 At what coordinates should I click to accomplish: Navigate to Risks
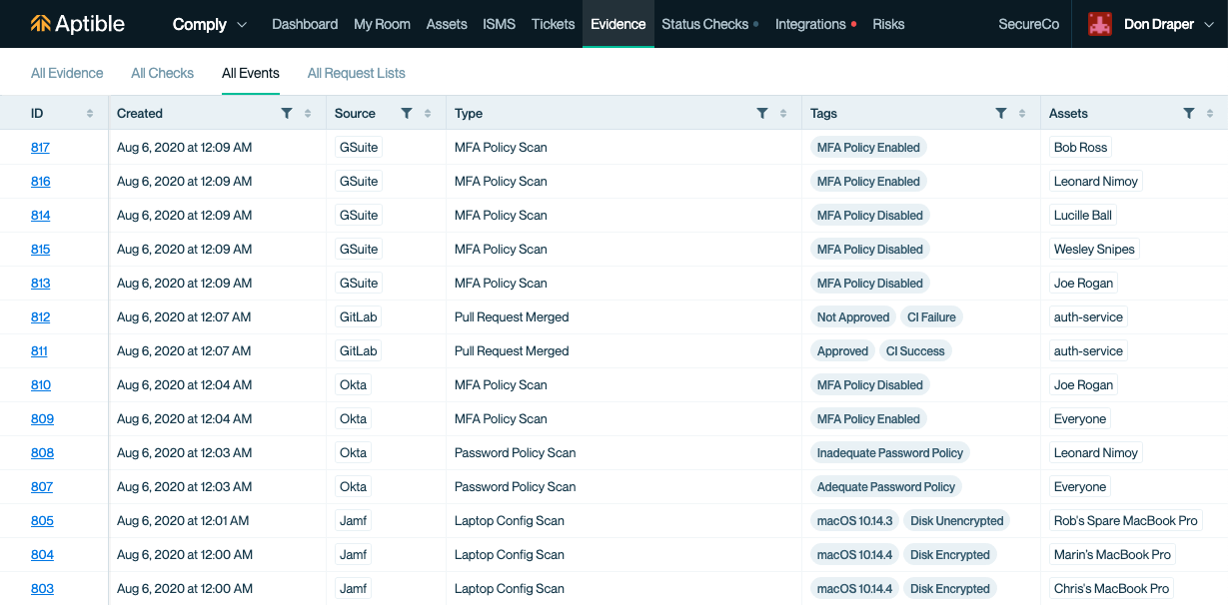(888, 24)
